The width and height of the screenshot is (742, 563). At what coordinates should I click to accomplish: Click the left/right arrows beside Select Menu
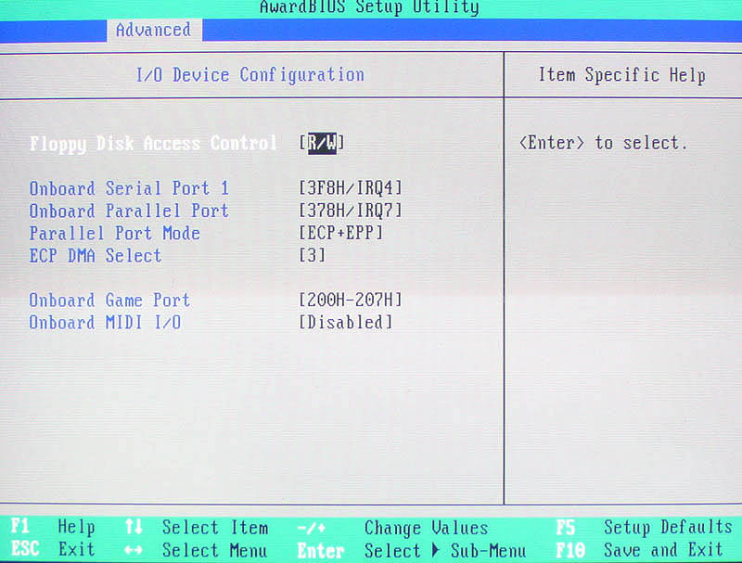(133, 550)
